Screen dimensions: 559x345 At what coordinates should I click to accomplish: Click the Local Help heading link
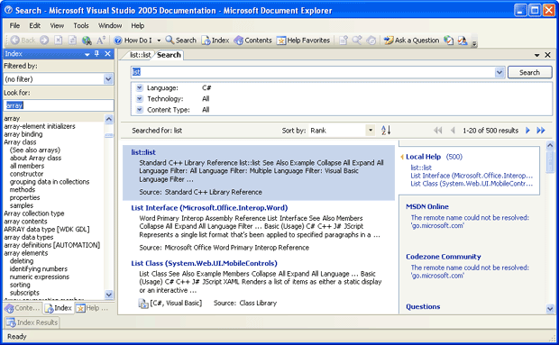[423, 157]
